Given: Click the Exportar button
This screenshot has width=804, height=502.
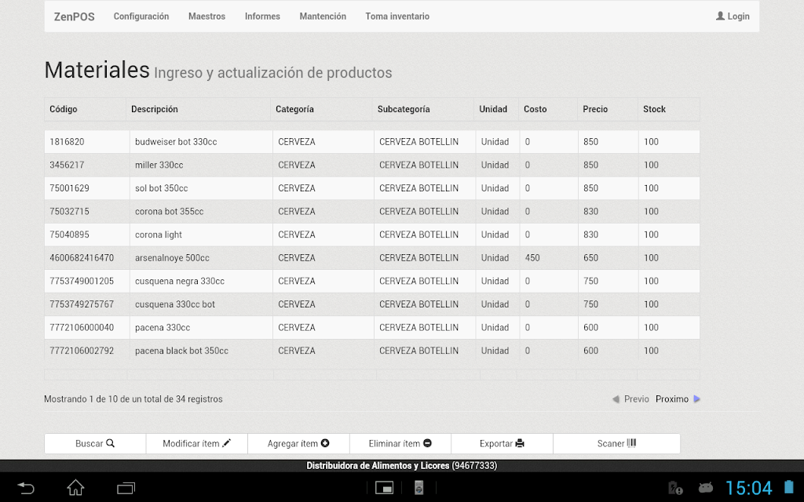Looking at the screenshot, I should point(502,444).
